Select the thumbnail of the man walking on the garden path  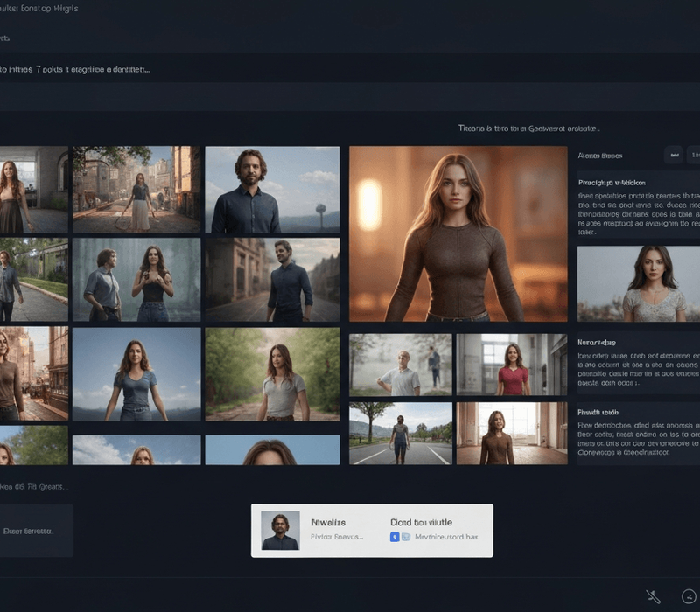(x=34, y=280)
